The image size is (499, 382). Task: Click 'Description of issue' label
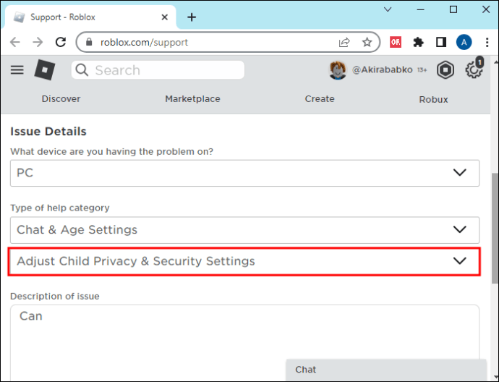(x=55, y=297)
